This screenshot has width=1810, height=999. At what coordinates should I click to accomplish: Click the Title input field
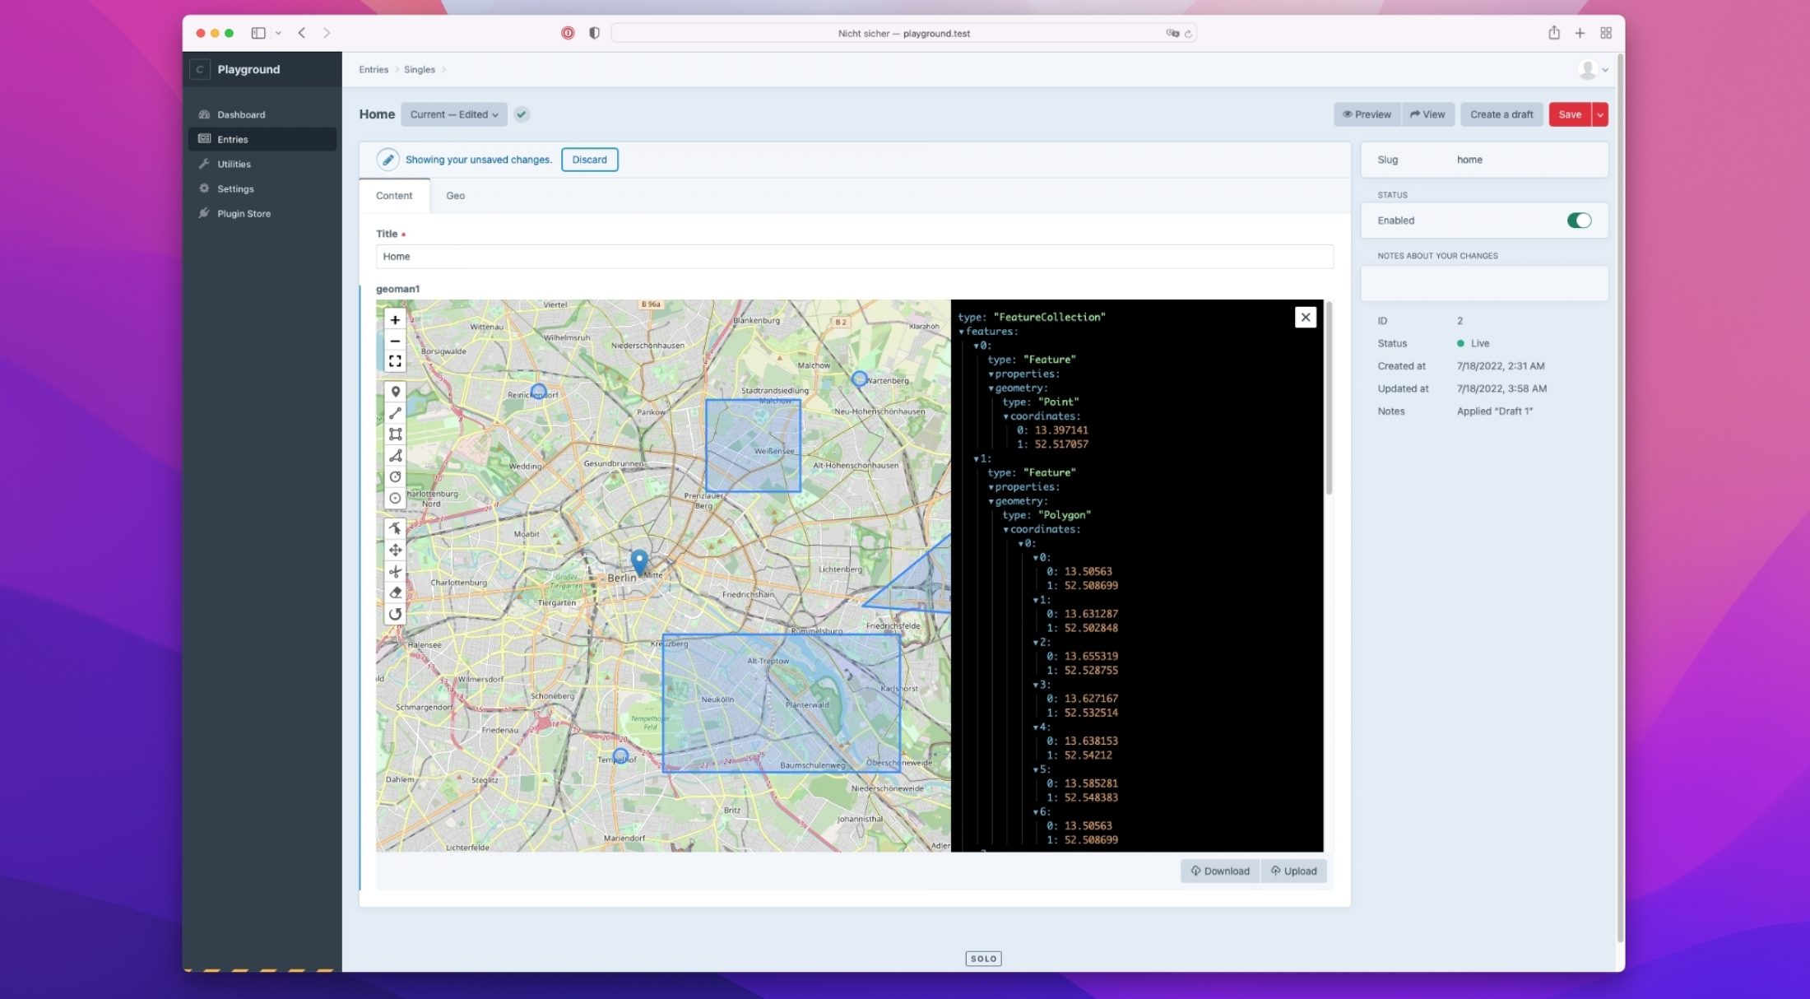point(853,257)
